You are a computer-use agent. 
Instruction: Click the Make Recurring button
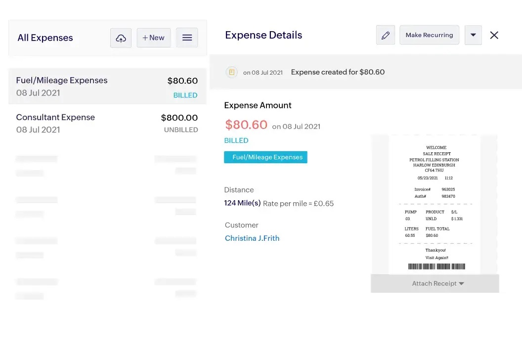(429, 35)
